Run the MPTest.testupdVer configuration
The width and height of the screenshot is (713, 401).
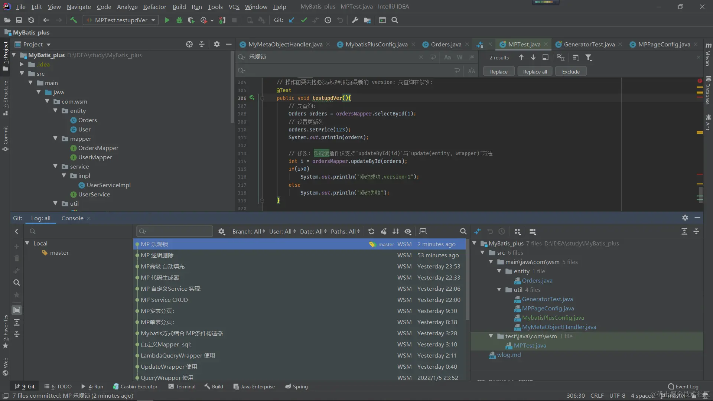[167, 20]
